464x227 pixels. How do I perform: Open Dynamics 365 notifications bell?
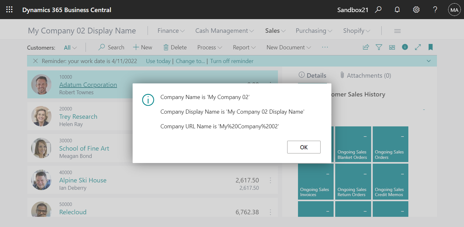pyautogui.click(x=397, y=10)
